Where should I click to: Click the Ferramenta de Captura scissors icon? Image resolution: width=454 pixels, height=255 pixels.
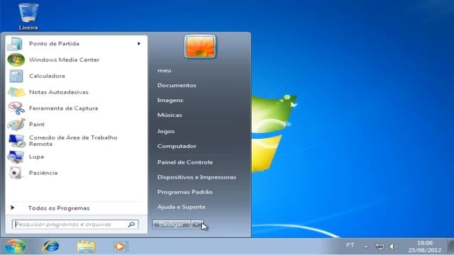(16, 108)
